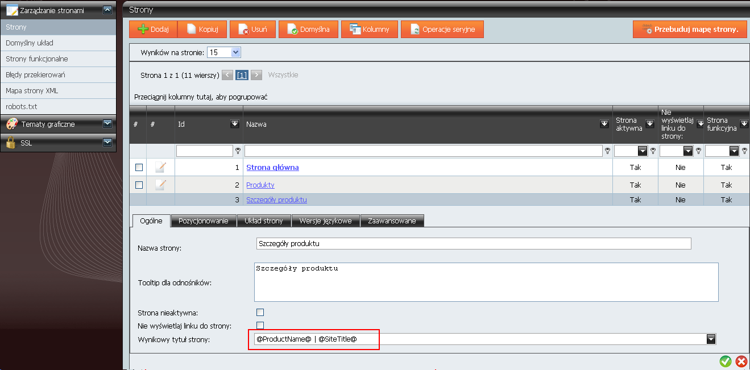
Task: Open Nie wyświetlaj linku column header dropdown
Action: pos(700,123)
